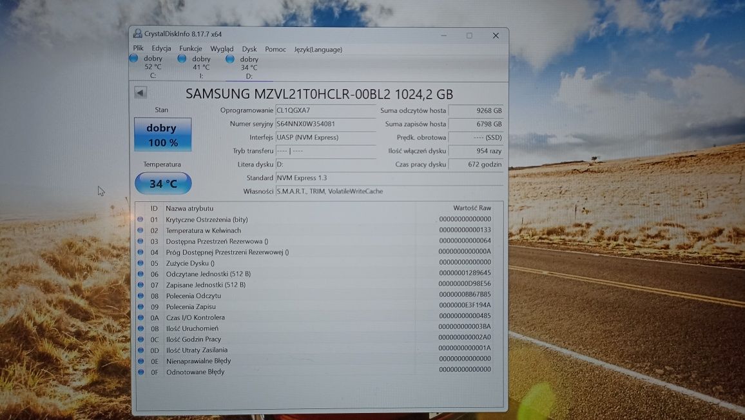Select drive I: tab at 41 °C
745x420 pixels.
[x=201, y=67]
